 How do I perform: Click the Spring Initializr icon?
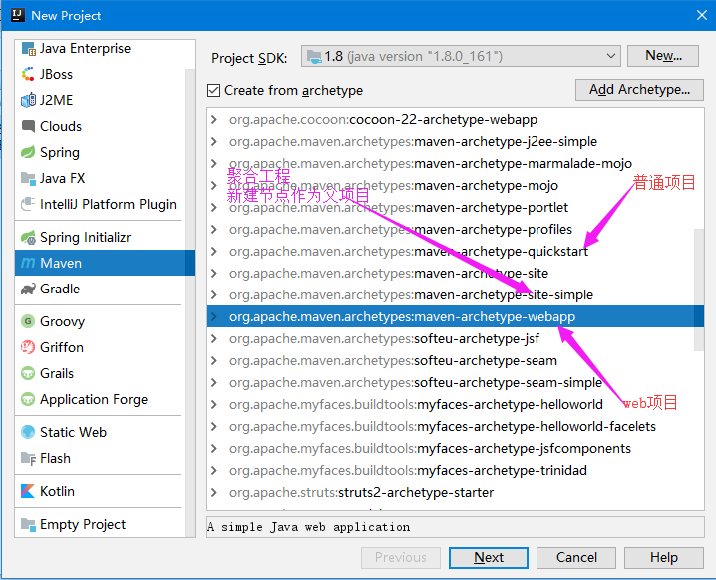coord(28,237)
